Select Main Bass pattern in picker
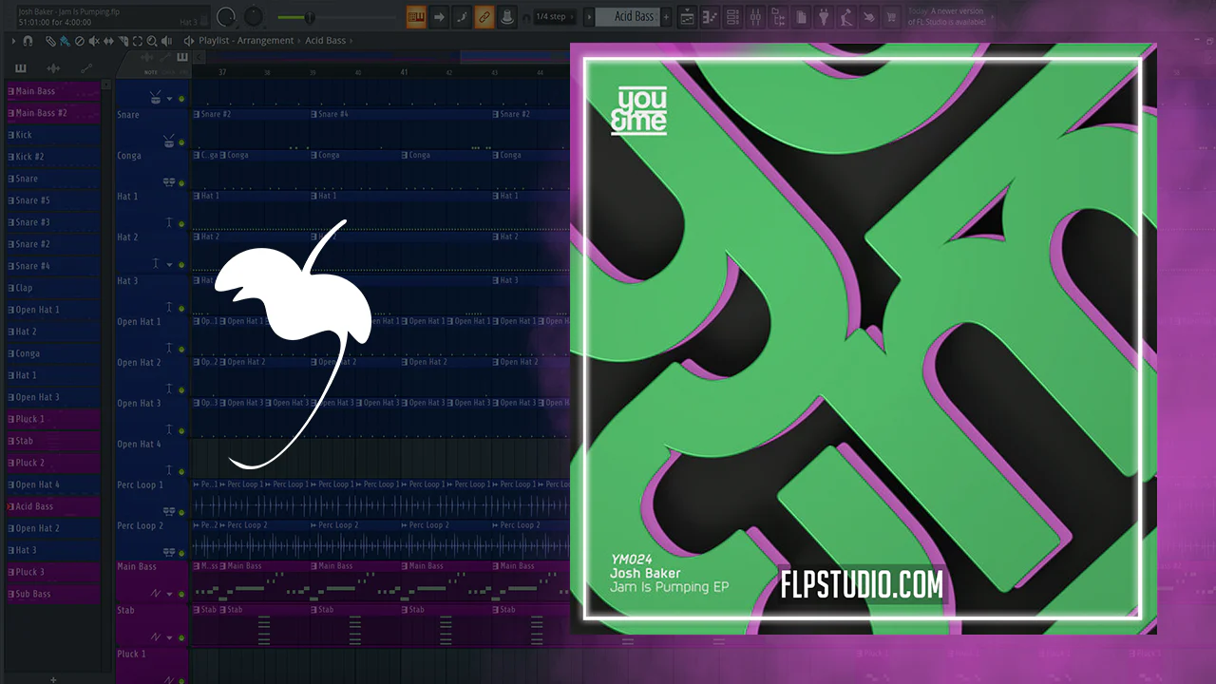The width and height of the screenshot is (1216, 684). tap(52, 91)
